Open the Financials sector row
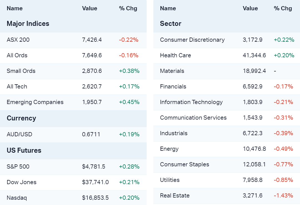 (x=173, y=87)
